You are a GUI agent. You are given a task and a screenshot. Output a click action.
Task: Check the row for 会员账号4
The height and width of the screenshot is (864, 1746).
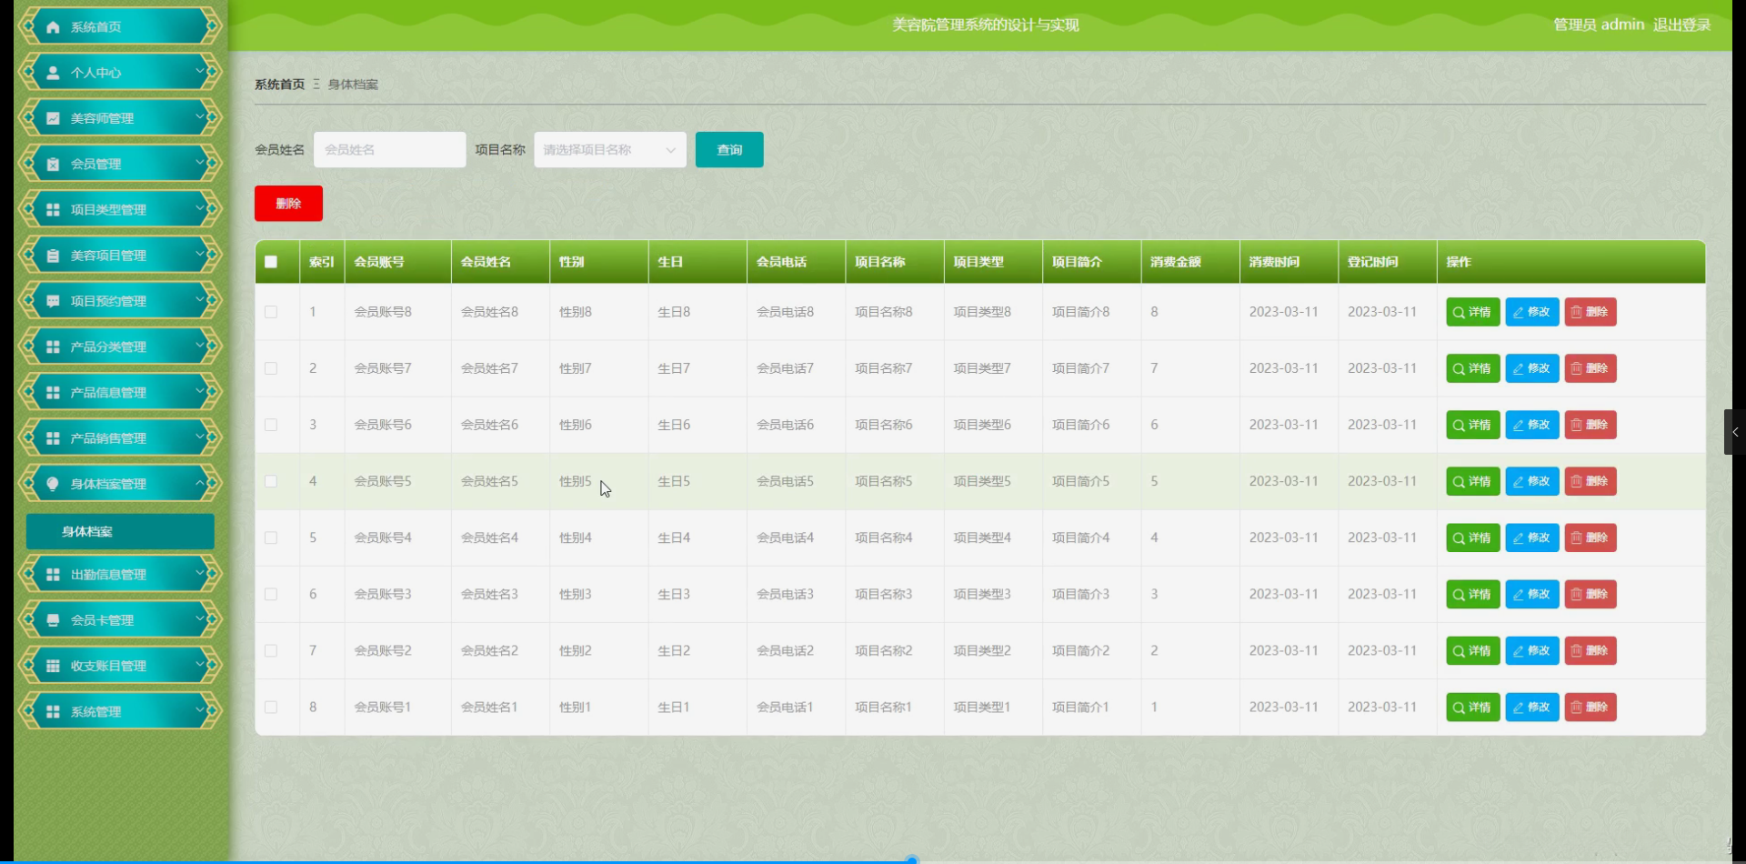click(271, 537)
